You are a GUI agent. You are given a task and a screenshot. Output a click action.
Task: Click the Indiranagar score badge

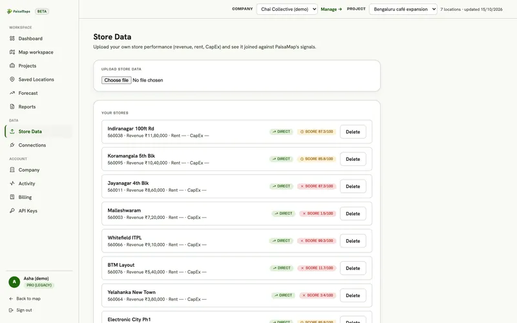click(317, 132)
